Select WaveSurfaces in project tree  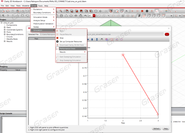[x=12, y=39]
